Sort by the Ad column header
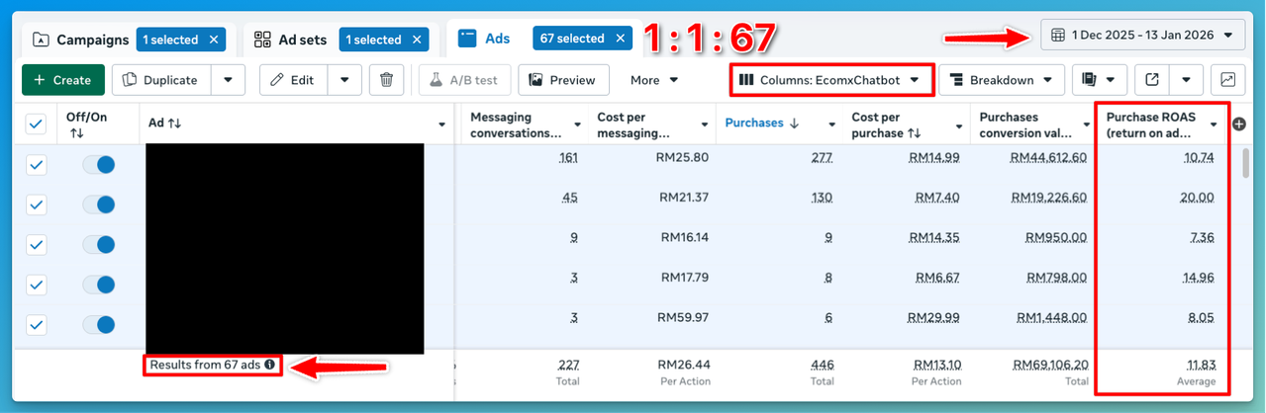Screen dimensions: 1266x413 click(x=164, y=124)
